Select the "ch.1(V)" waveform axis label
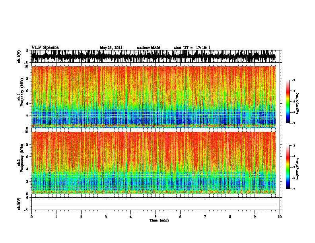This screenshot has width=315, height=243. pos(19,56)
